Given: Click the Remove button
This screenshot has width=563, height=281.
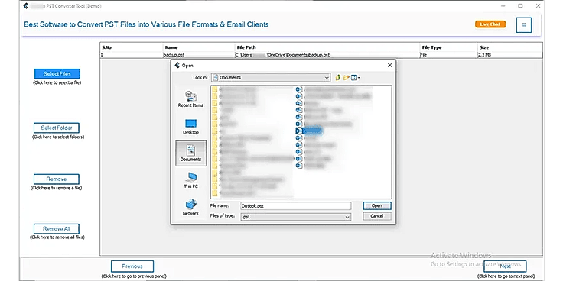Looking at the screenshot, I should click(57, 179).
